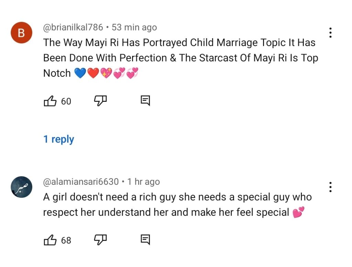352x267 pixels.
Task: Visit the @brianilkal786 channel username
Action: coord(73,28)
